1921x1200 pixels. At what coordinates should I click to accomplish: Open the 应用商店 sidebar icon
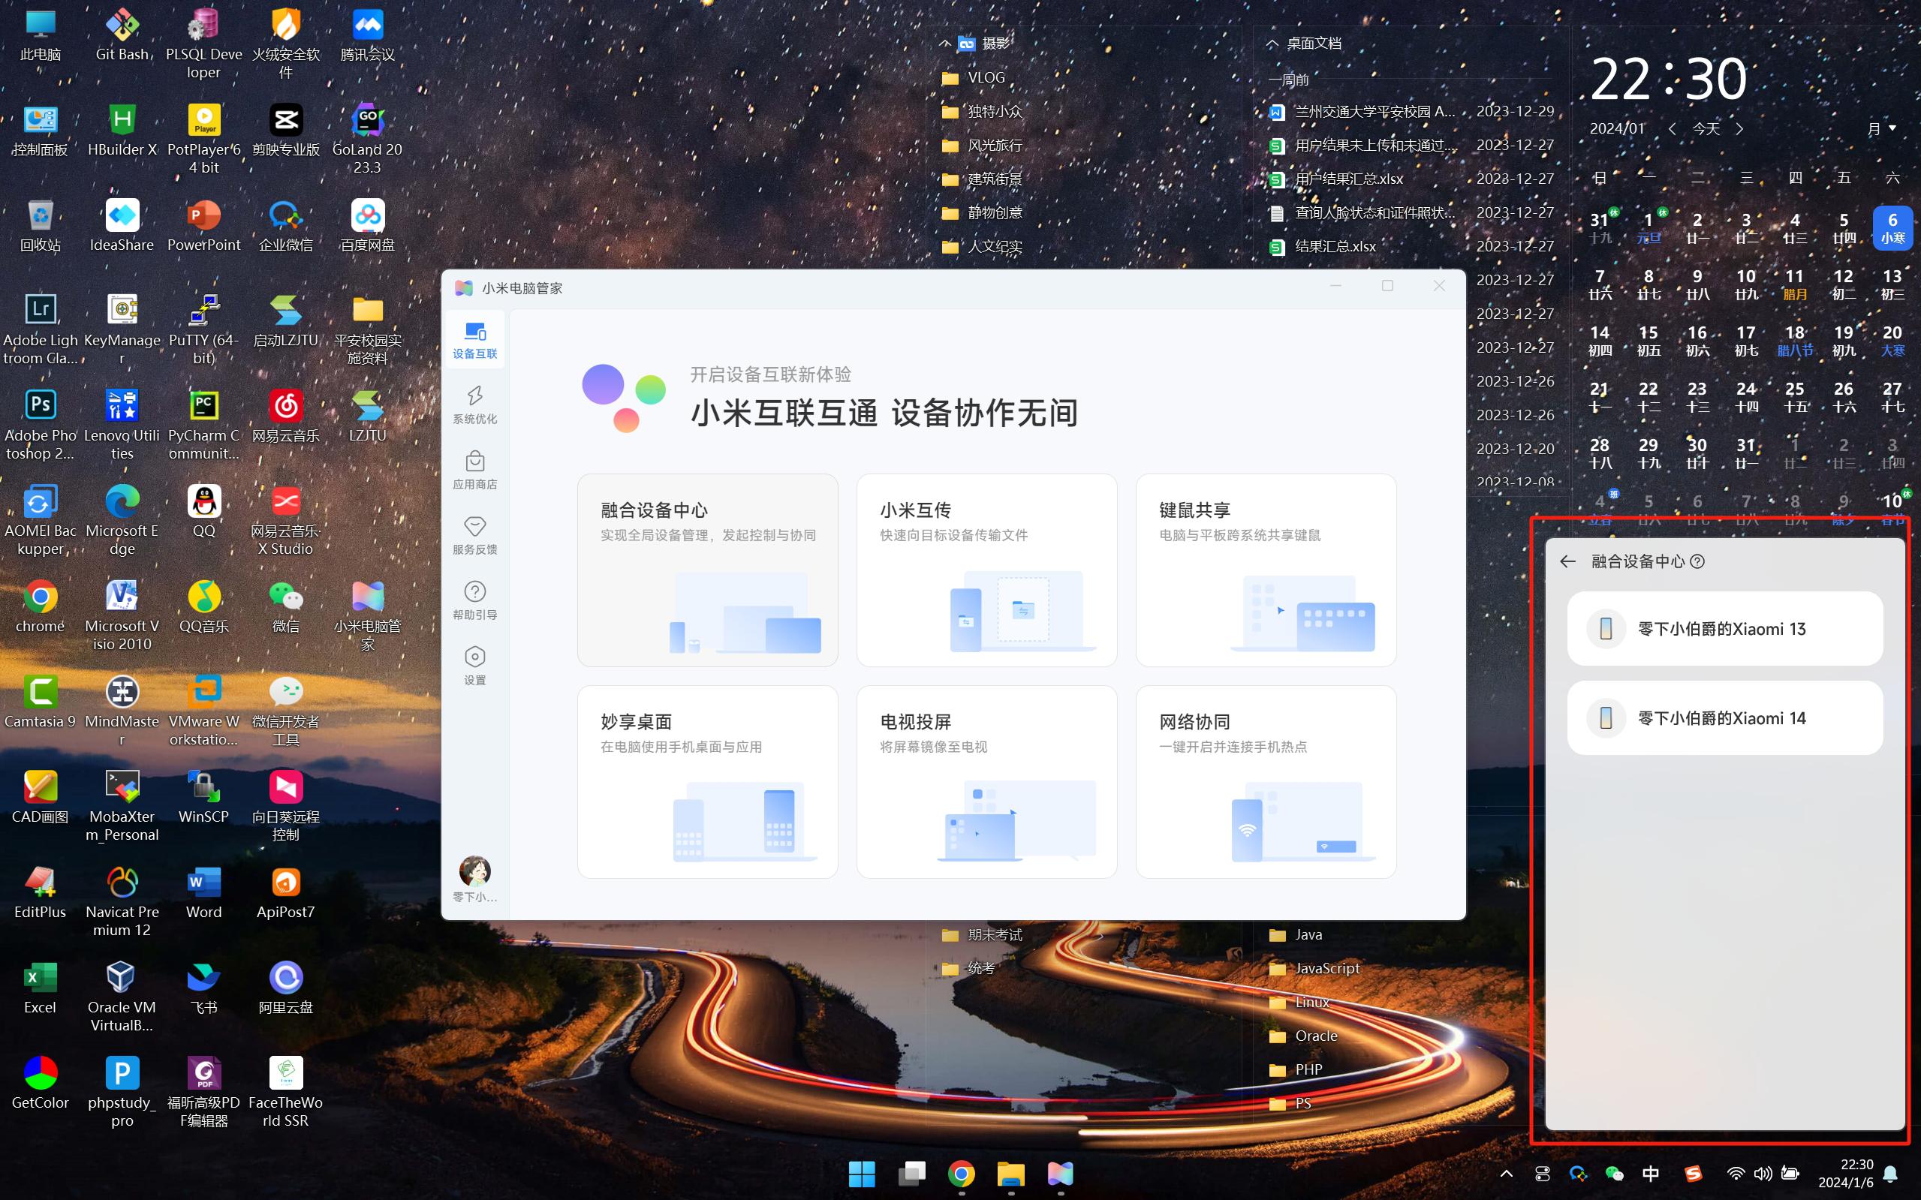pos(474,470)
